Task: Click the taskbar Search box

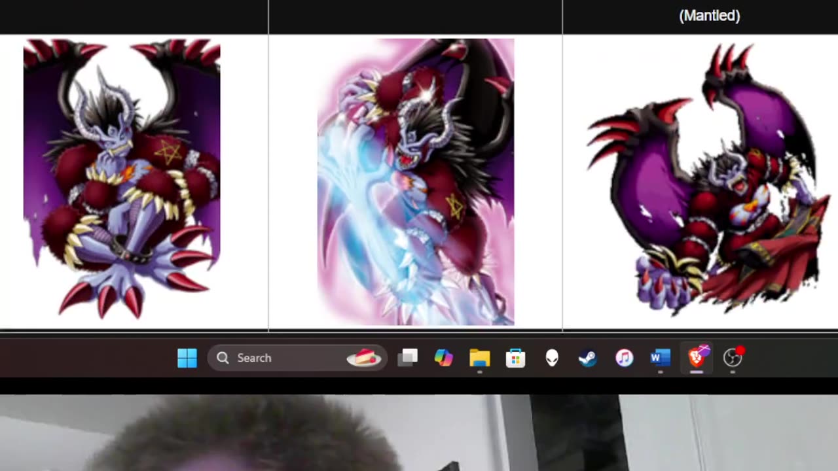Action: tap(298, 358)
